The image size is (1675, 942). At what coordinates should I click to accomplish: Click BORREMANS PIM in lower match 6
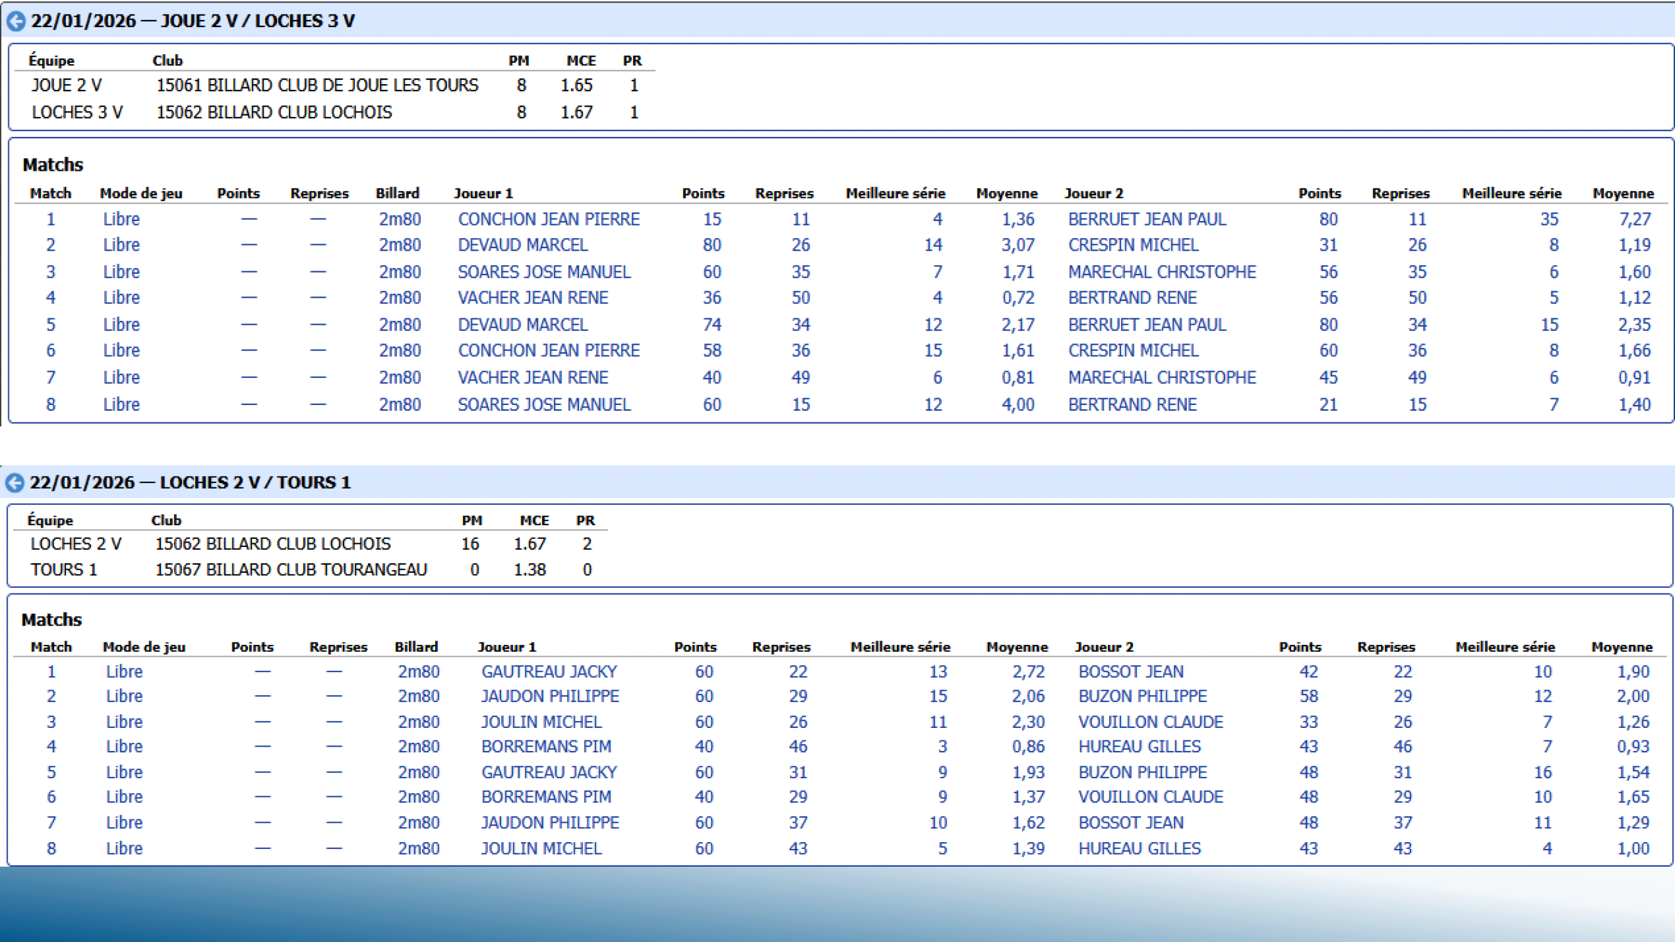click(x=546, y=797)
